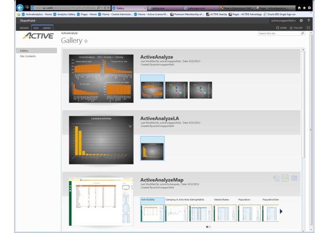Image resolution: width=329 pixels, height=233 pixels.
Task: Click the Power View report icon for ActiveAnalyzeMap
Action: pyautogui.click(x=285, y=178)
